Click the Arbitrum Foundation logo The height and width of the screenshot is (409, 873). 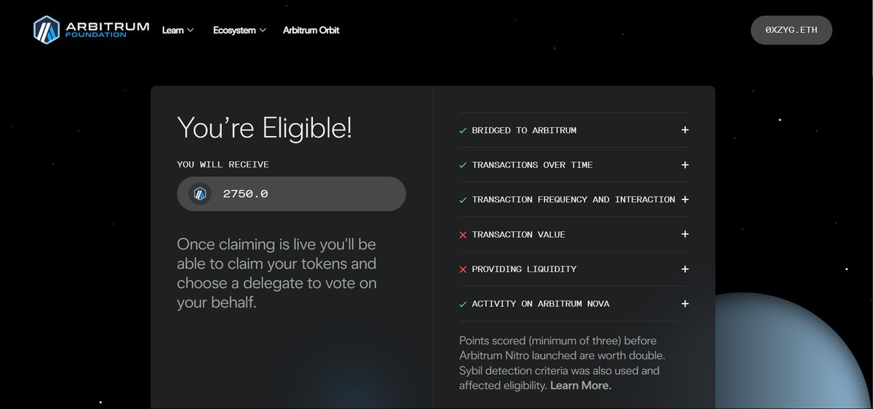click(91, 30)
